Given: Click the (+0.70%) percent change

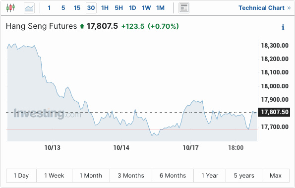Looking at the screenshot, I should (x=163, y=26).
